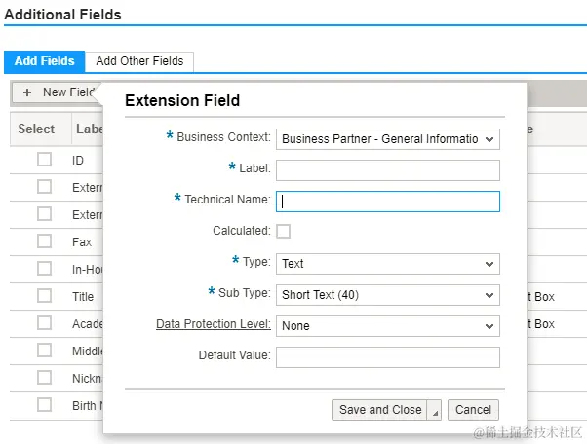Select the Add Fields tab
The width and height of the screenshot is (587, 444).
coord(44,61)
